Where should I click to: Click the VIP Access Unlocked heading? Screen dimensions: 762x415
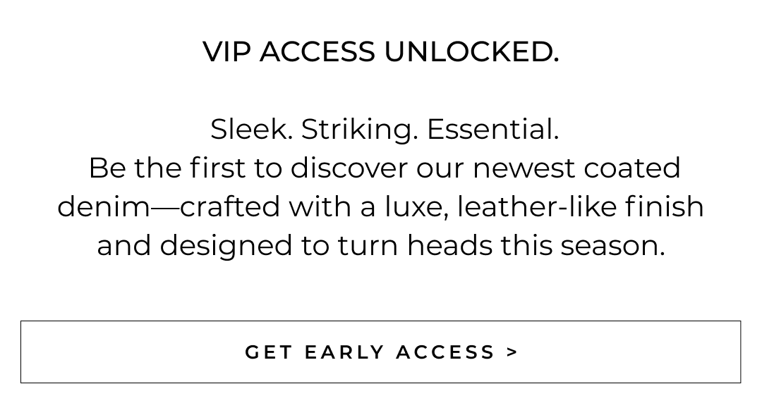pos(380,51)
